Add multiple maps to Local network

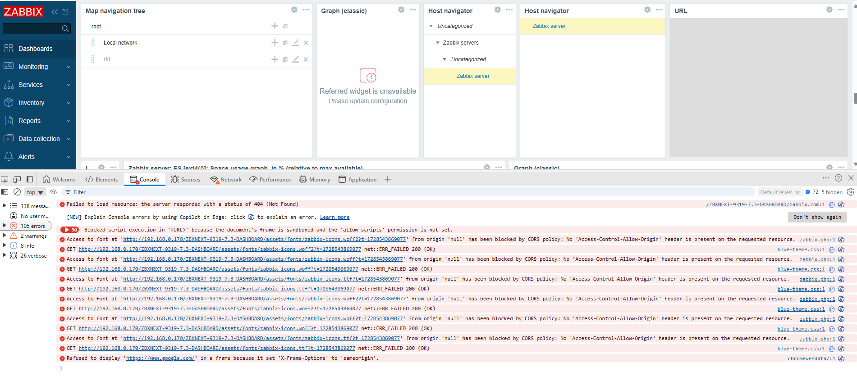pos(285,43)
